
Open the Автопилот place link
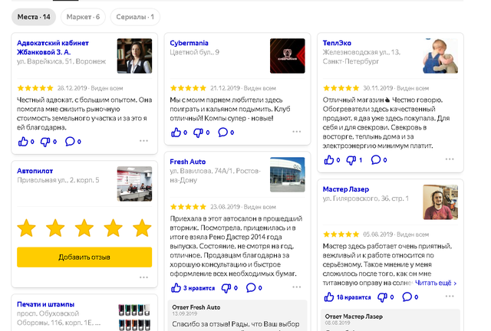pyautogui.click(x=35, y=171)
